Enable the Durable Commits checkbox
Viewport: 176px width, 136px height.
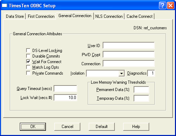[x=28, y=56]
